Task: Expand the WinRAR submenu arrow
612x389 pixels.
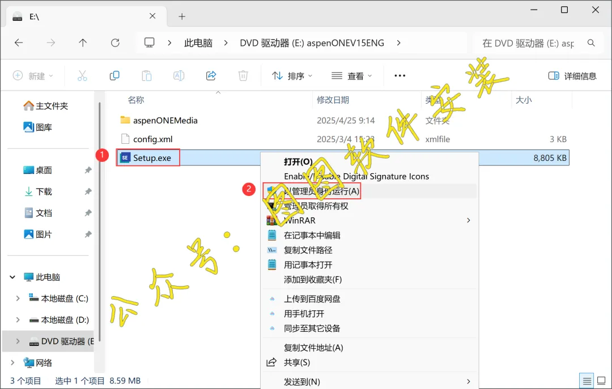Action: [x=469, y=220]
